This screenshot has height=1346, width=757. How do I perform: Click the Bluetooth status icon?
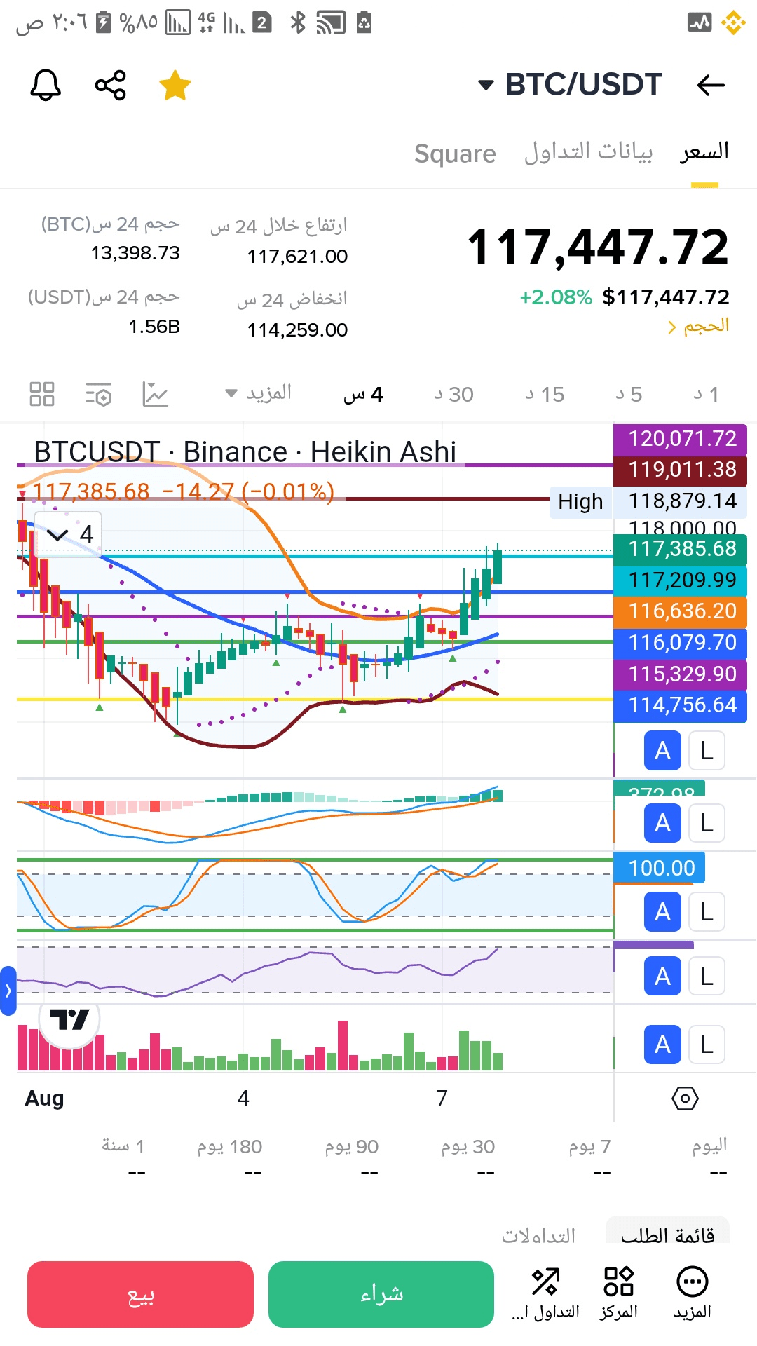pos(298,22)
